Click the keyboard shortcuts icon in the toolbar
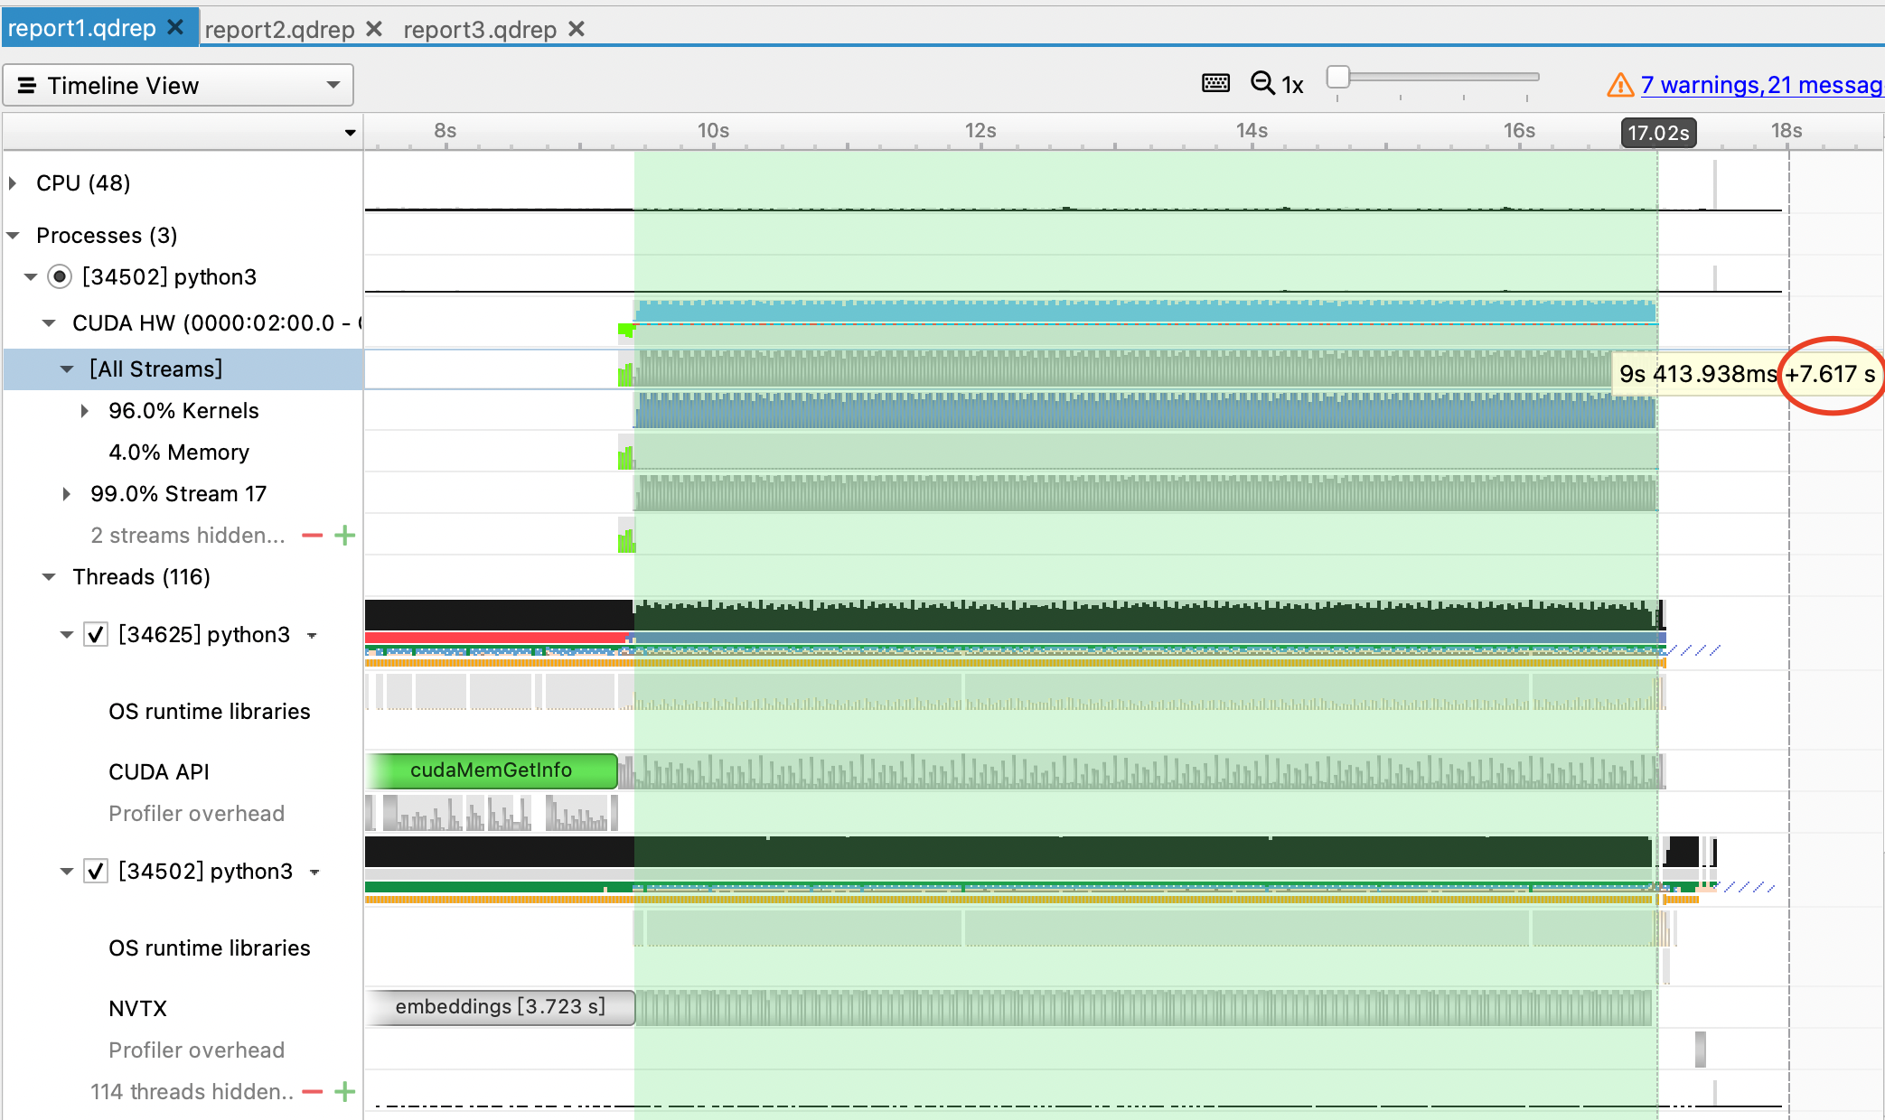 [x=1215, y=82]
